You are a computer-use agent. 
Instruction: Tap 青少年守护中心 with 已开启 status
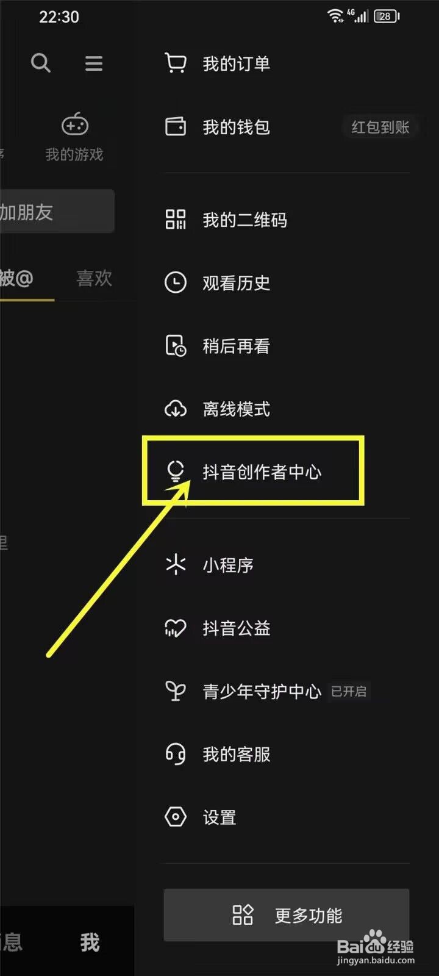[x=287, y=691]
